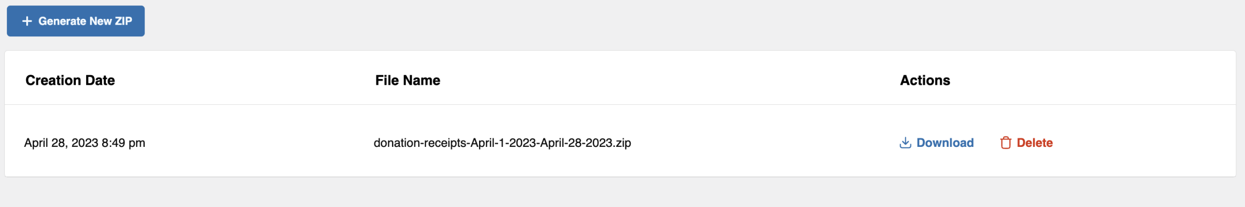Click the Generate New ZIP button
1245x207 pixels.
[76, 21]
